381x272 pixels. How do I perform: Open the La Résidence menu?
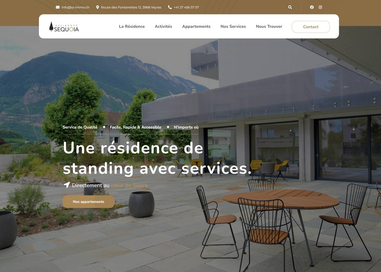point(132,26)
